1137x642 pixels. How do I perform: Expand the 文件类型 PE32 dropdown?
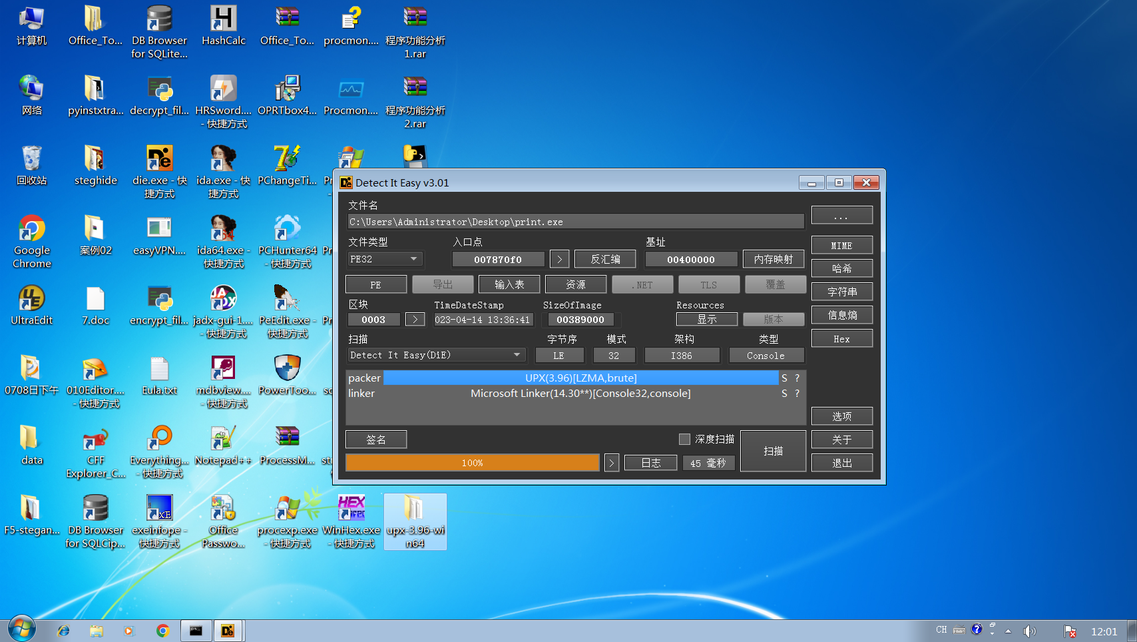pyautogui.click(x=385, y=259)
